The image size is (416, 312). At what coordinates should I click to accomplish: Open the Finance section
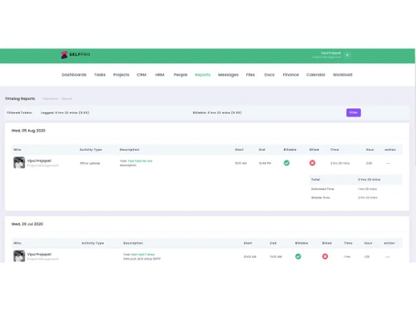click(x=290, y=75)
